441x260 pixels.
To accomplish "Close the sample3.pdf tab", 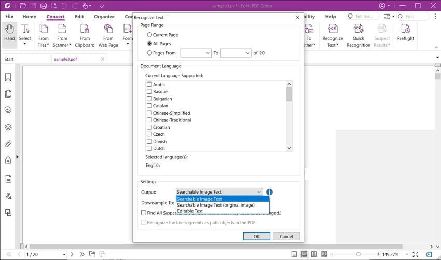I will [x=102, y=59].
